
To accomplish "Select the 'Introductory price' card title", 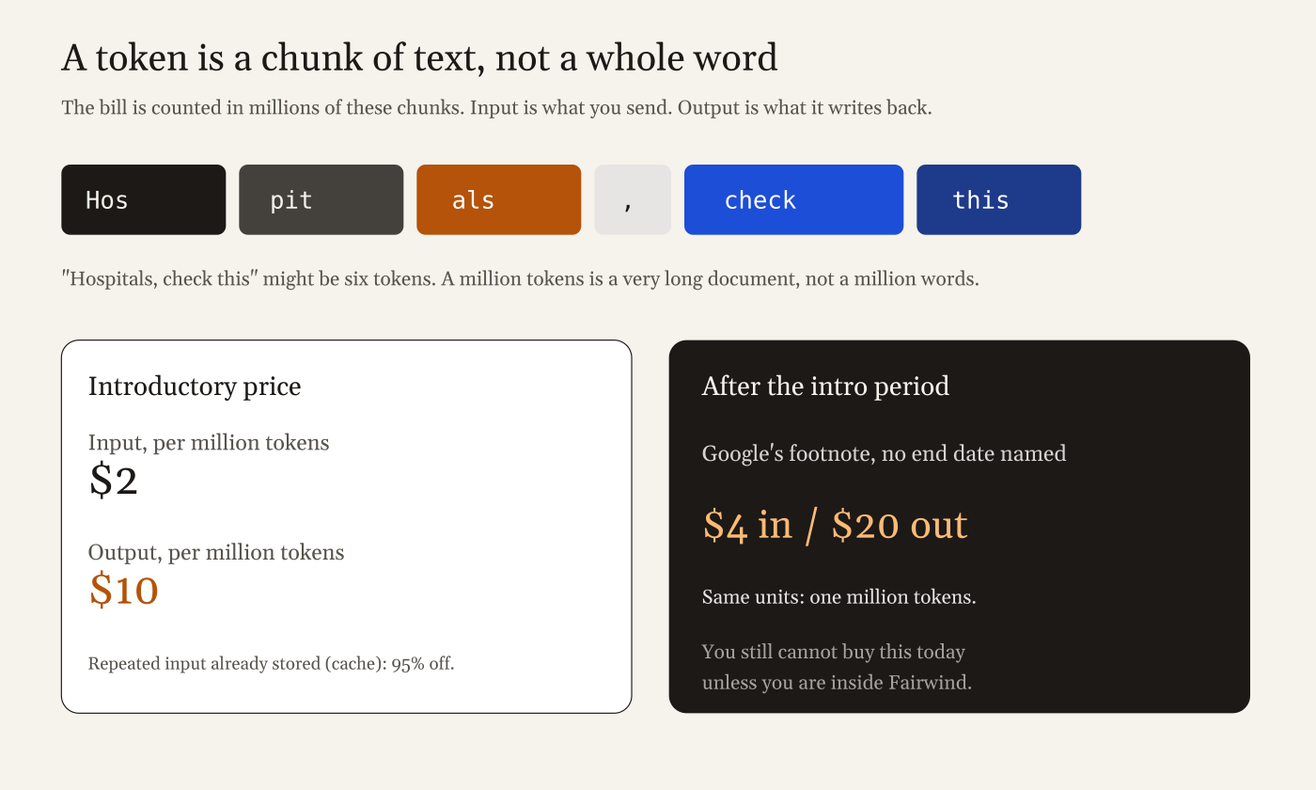I will (x=195, y=387).
